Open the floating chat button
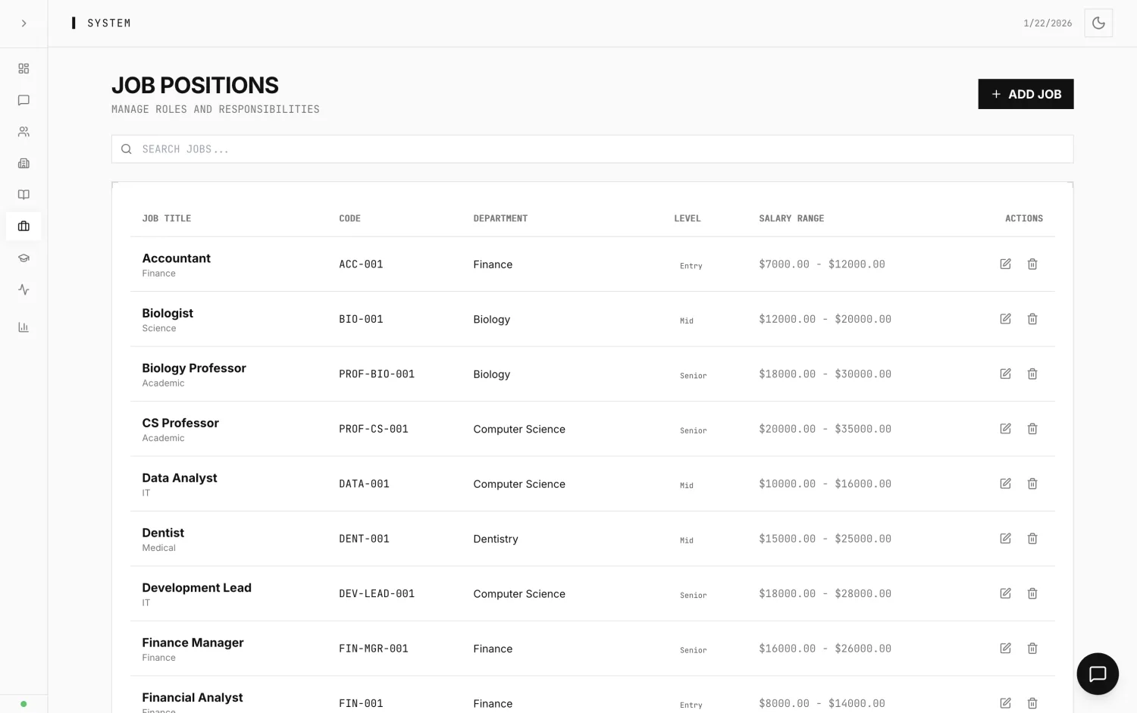The height and width of the screenshot is (713, 1137). [1098, 674]
